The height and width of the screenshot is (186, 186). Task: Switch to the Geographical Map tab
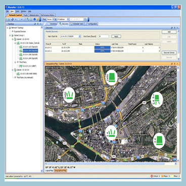tap(60, 171)
